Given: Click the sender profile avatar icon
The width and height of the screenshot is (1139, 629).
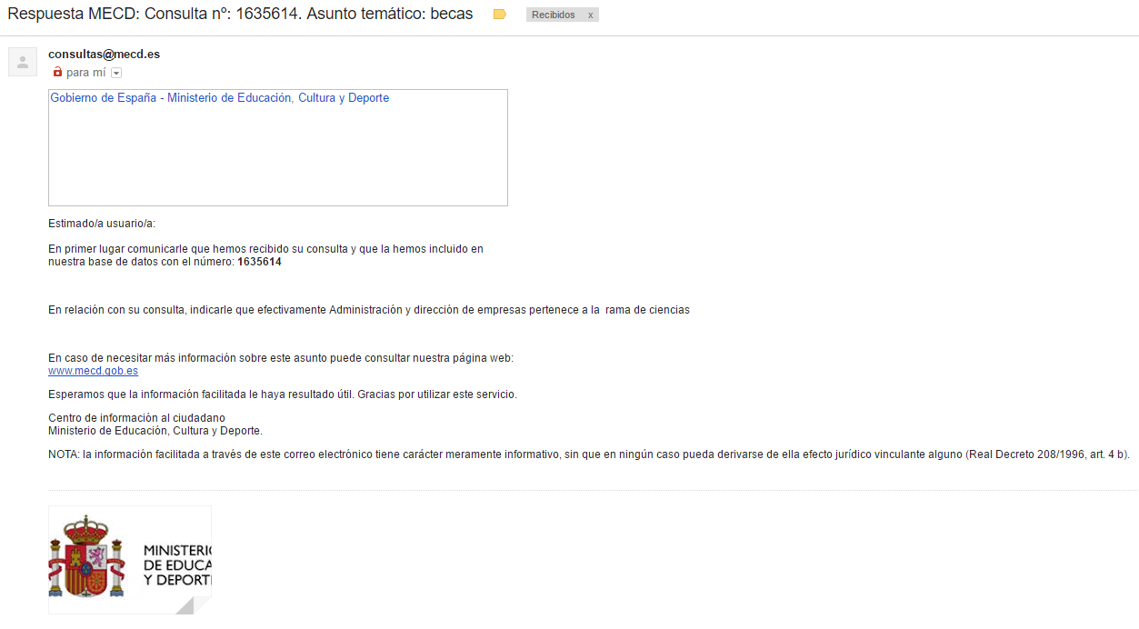Looking at the screenshot, I should tap(23, 62).
